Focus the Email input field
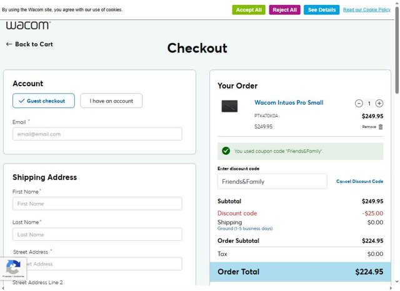 coord(97,134)
